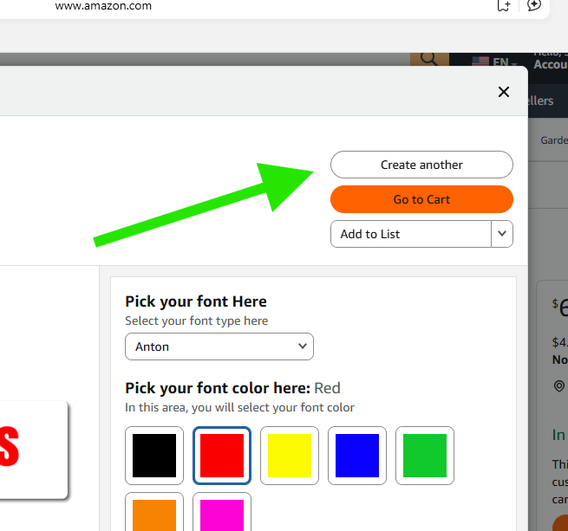Open the EN language selector dropdown
The image size is (568, 531).
click(505, 62)
